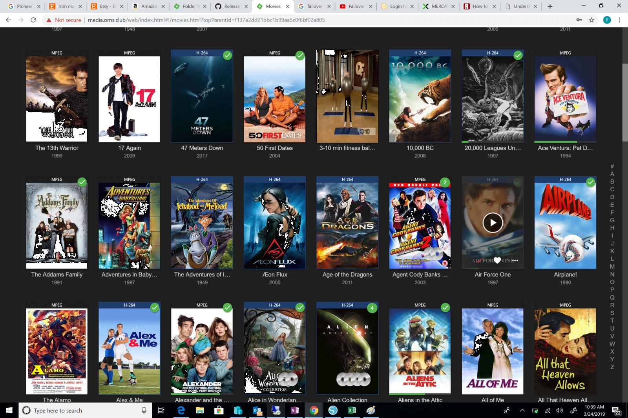Screen dimensions: 628x418
Task: Toggle watched checkmark on Alex & Me
Action: pyautogui.click(x=155, y=308)
